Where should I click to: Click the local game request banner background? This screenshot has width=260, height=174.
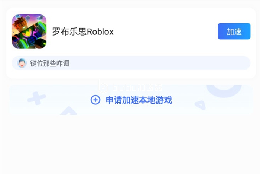pos(131,100)
